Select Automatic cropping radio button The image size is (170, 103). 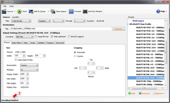pyautogui.click(x=75, y=52)
